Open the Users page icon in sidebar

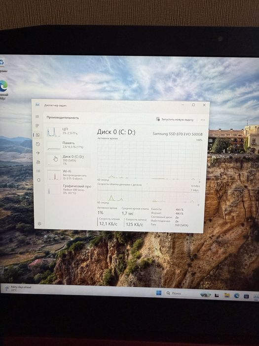[x=38, y=162]
